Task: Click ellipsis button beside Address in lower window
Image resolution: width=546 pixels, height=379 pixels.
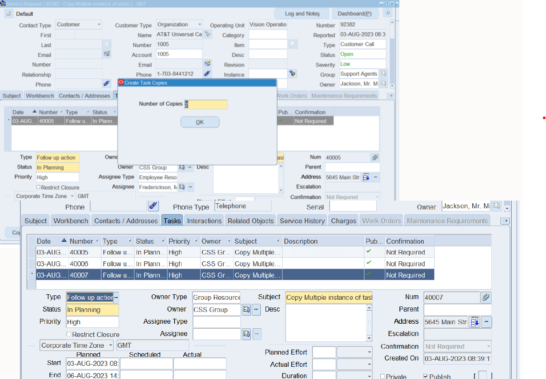Action: pyautogui.click(x=486, y=322)
